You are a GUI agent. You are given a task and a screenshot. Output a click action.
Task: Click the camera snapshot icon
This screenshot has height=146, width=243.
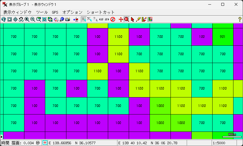(68, 19)
